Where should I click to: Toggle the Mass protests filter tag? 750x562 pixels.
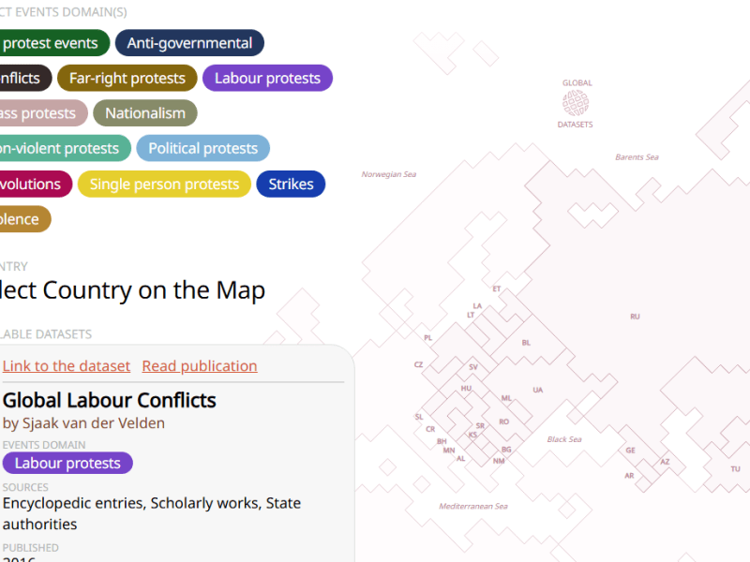pos(37,112)
